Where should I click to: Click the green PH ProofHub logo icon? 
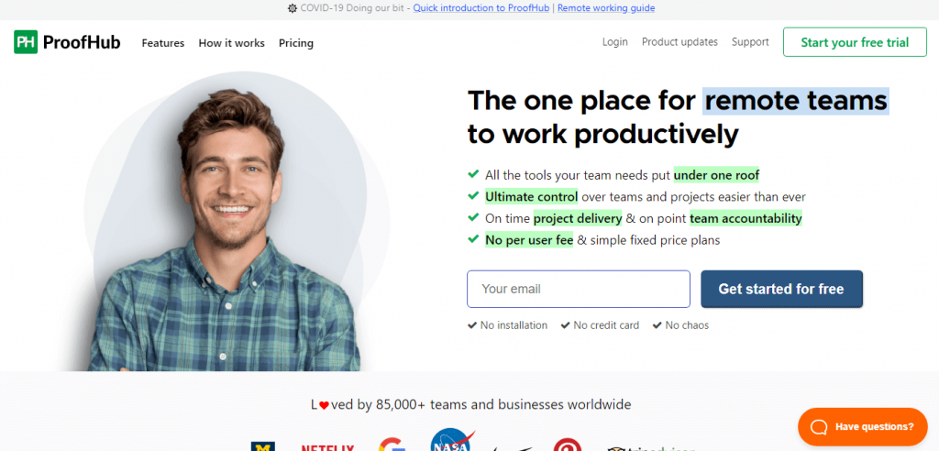tap(26, 42)
